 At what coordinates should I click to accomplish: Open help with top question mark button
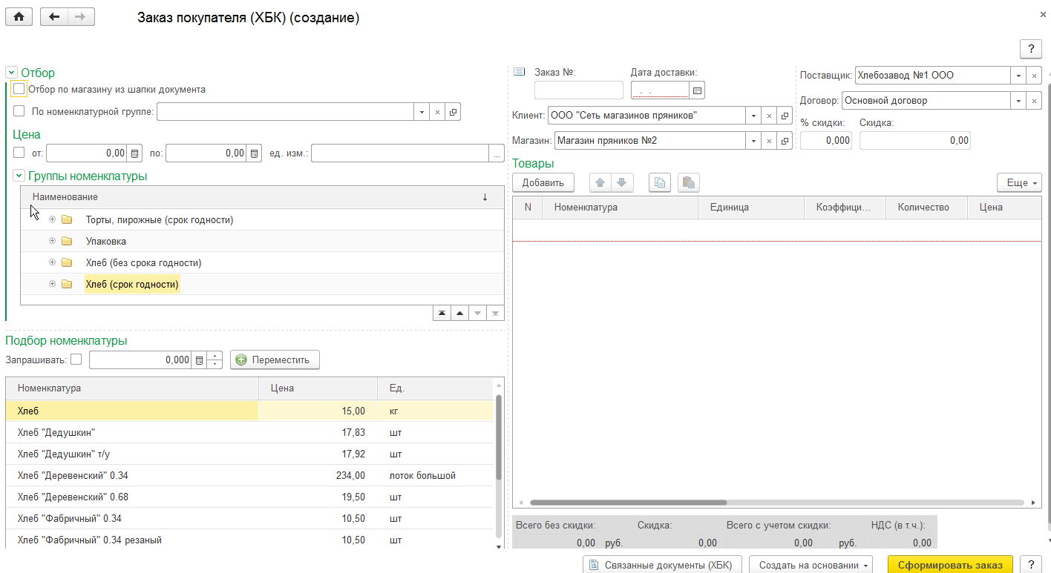click(x=1031, y=49)
